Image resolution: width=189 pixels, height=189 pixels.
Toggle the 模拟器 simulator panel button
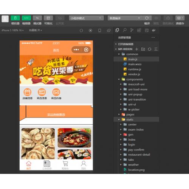(15, 18)
